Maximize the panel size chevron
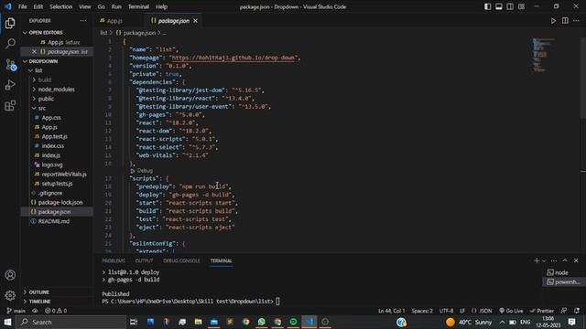The image size is (586, 329). (565, 260)
